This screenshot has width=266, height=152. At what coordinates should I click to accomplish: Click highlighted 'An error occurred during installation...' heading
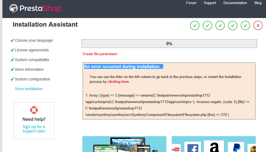(124, 66)
